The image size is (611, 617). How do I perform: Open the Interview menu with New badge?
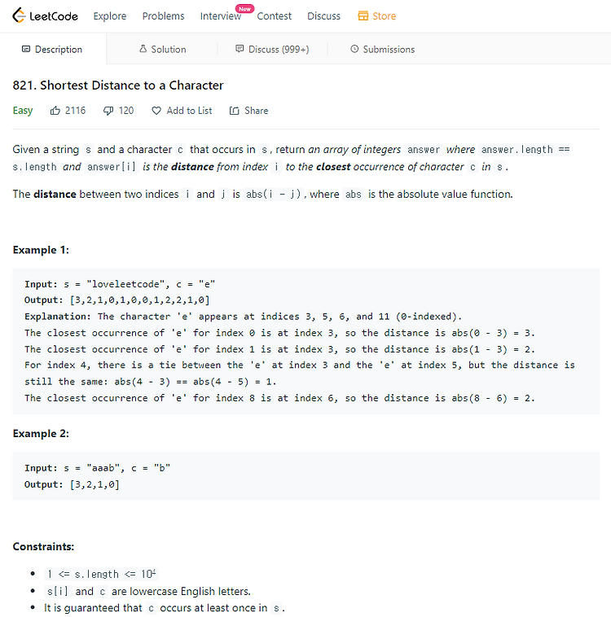(221, 16)
